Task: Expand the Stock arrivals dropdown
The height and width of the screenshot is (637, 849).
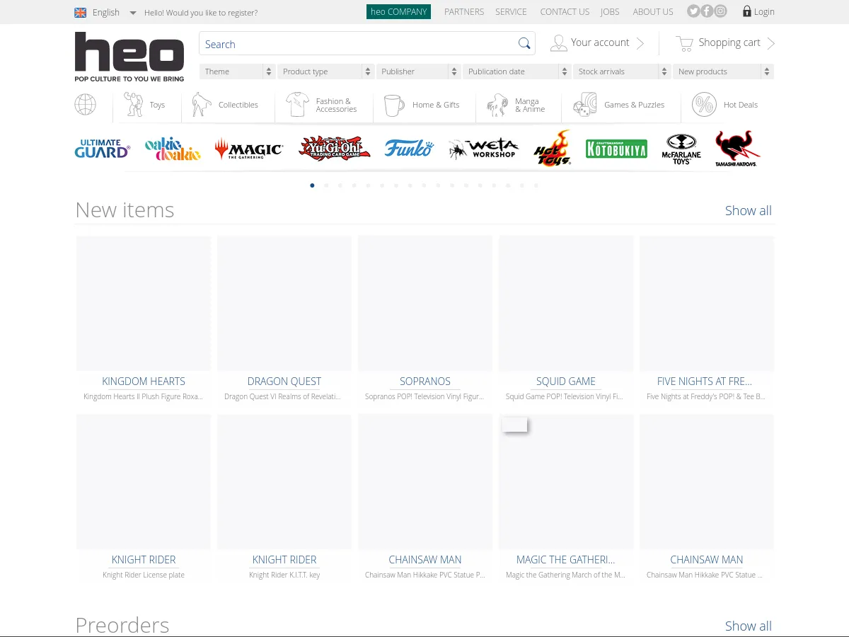Action: (x=621, y=71)
